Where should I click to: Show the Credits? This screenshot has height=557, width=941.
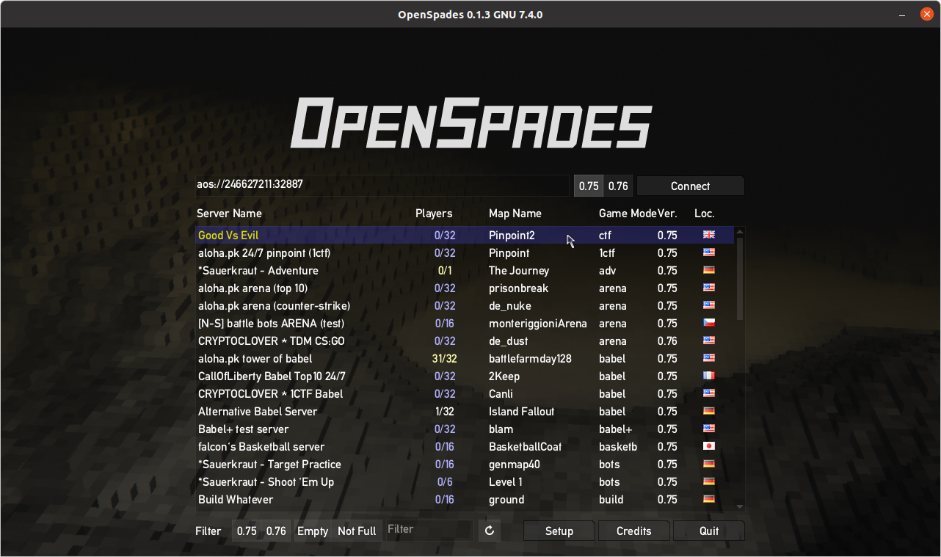coord(634,531)
